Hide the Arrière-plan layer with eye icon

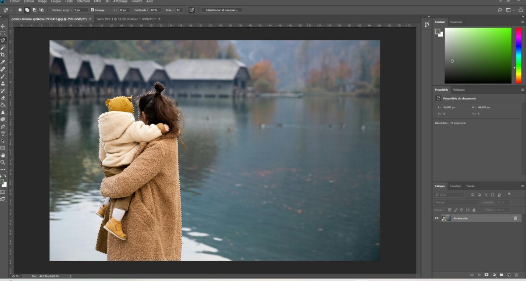[437, 218]
